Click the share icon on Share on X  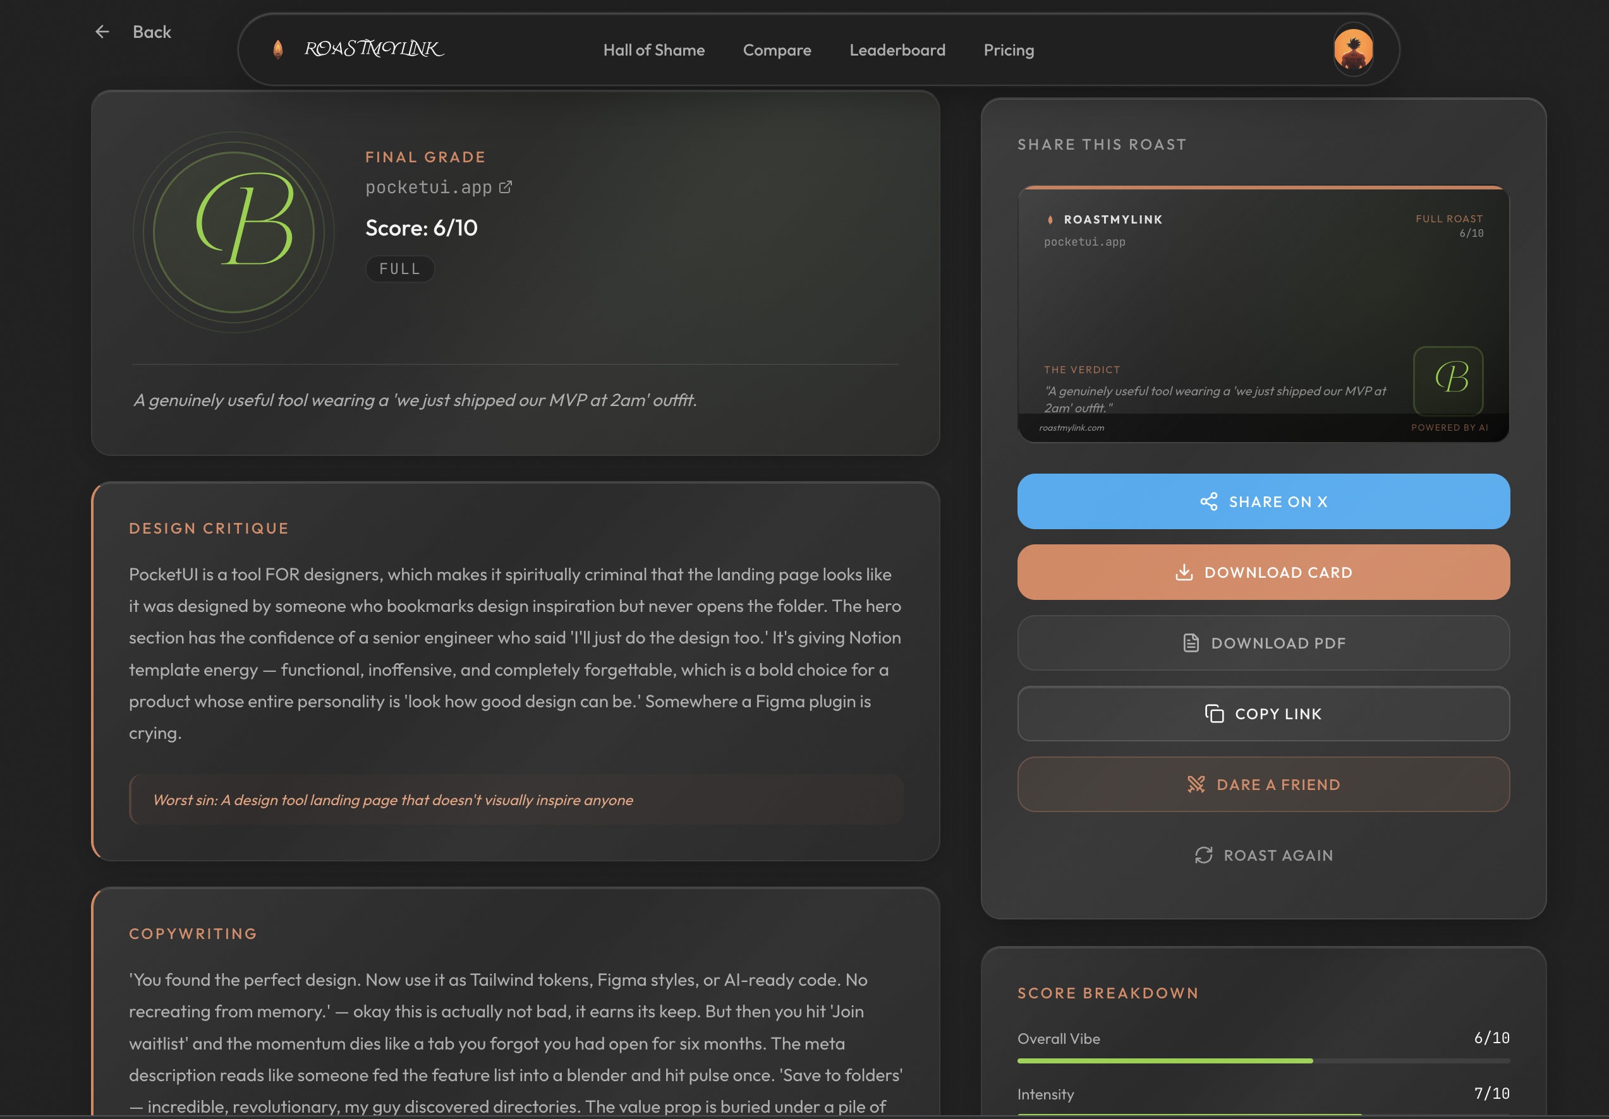click(1209, 501)
